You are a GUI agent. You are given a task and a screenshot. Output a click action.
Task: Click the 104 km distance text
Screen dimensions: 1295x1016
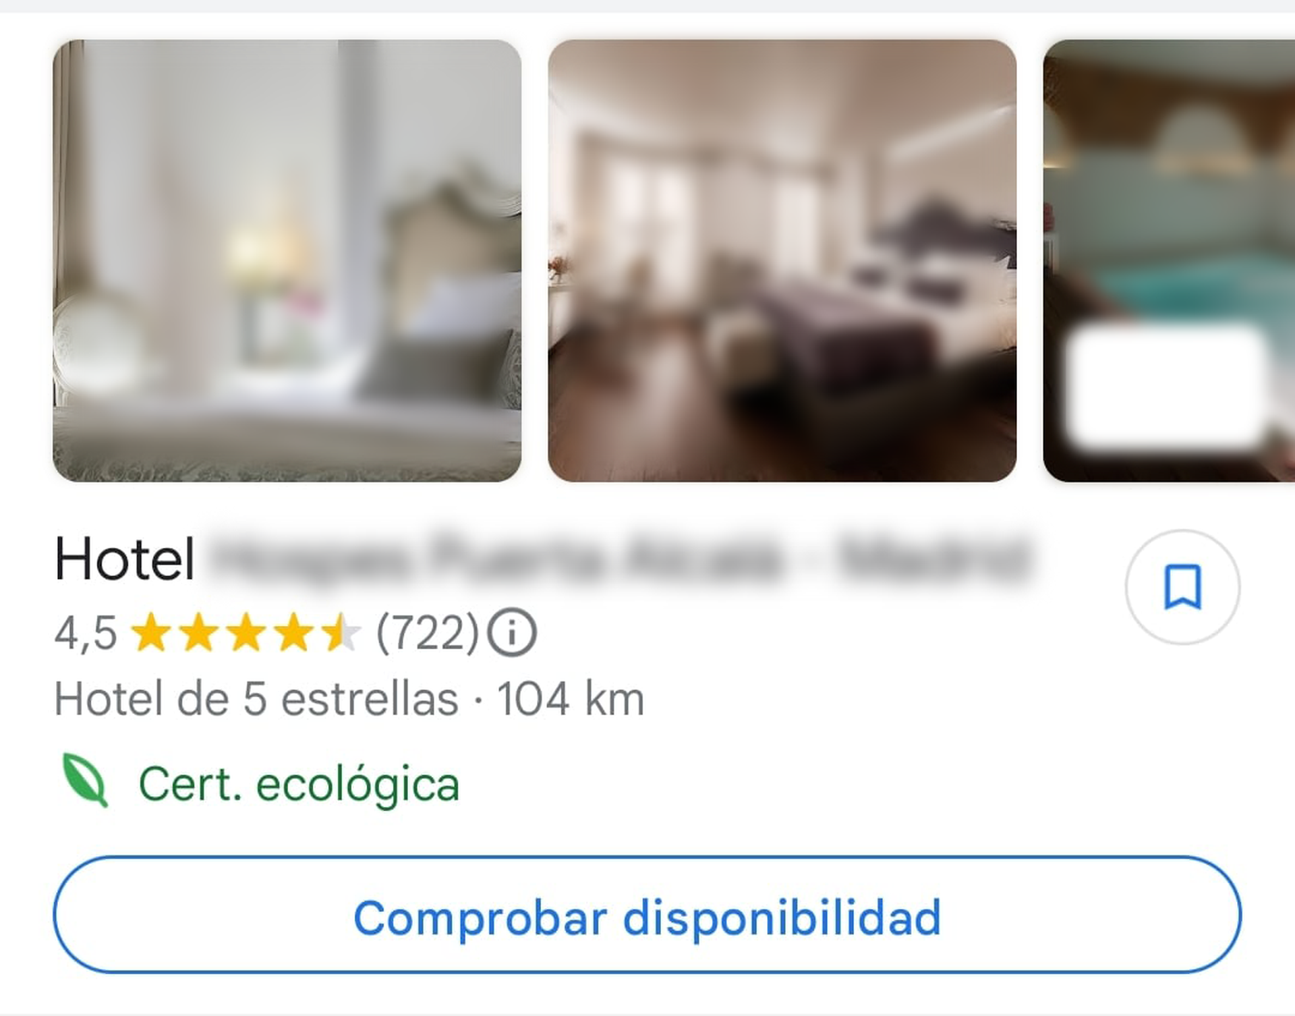(571, 699)
